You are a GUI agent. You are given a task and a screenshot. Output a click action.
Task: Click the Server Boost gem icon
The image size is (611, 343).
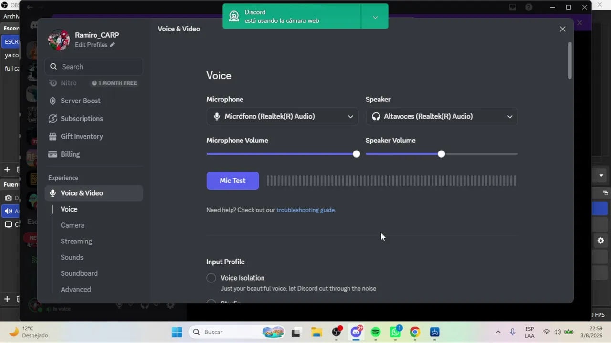pyautogui.click(x=53, y=101)
